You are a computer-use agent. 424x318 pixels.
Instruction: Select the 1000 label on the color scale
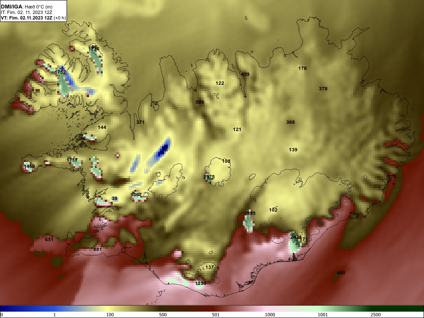click(270, 315)
